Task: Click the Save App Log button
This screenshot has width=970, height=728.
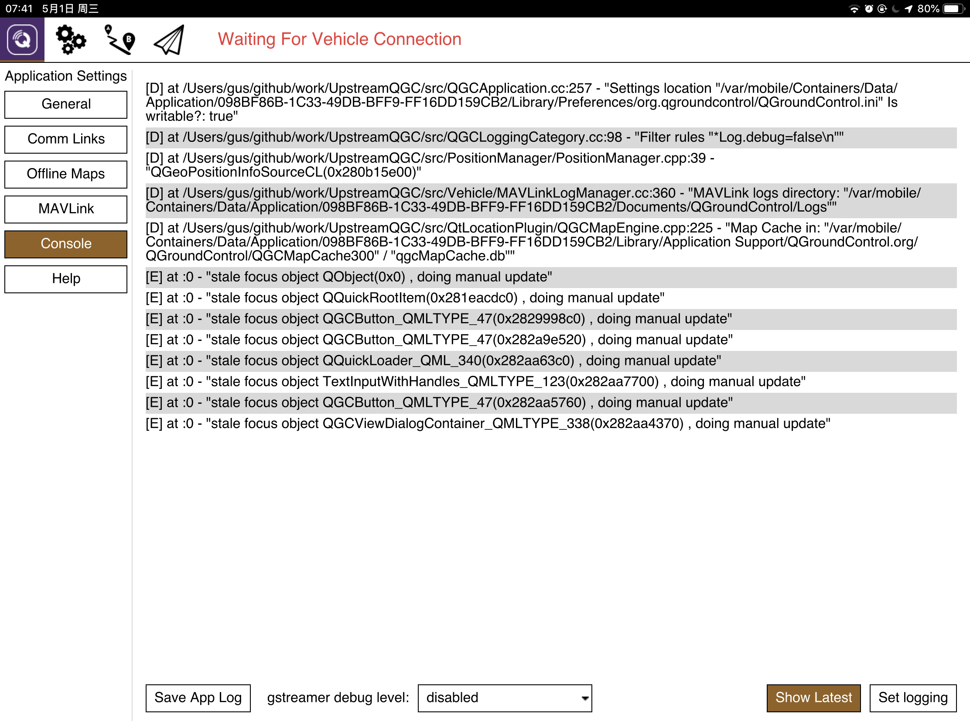Action: pos(198,698)
